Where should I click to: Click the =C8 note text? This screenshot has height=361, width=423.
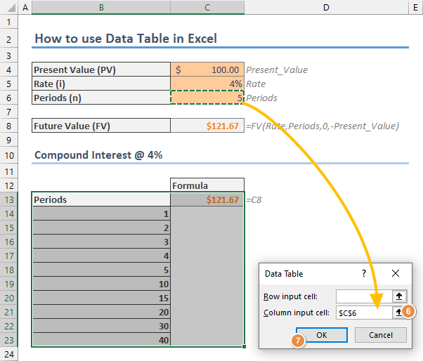point(254,199)
